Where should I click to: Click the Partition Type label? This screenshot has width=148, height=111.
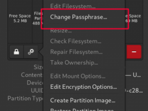25,98
